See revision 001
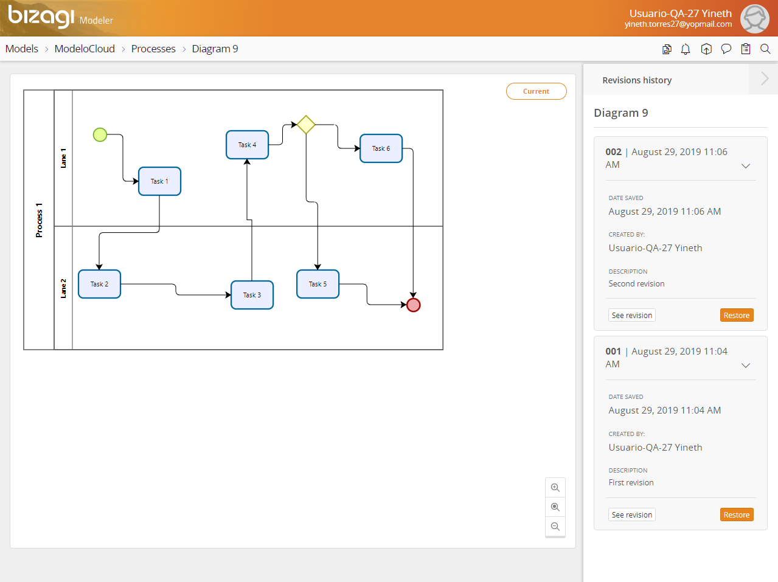This screenshot has height=582, width=778. [631, 515]
